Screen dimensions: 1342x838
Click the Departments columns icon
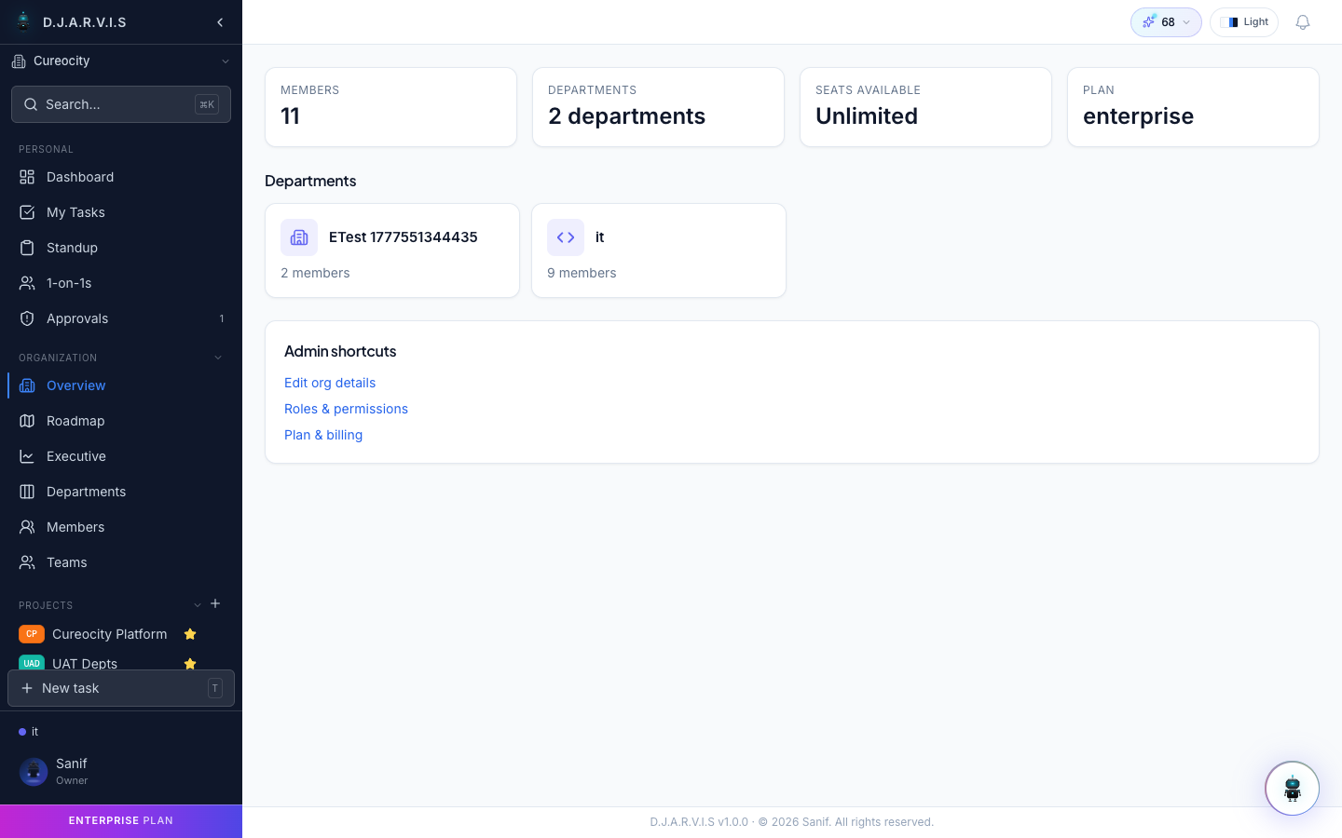pyautogui.click(x=27, y=492)
